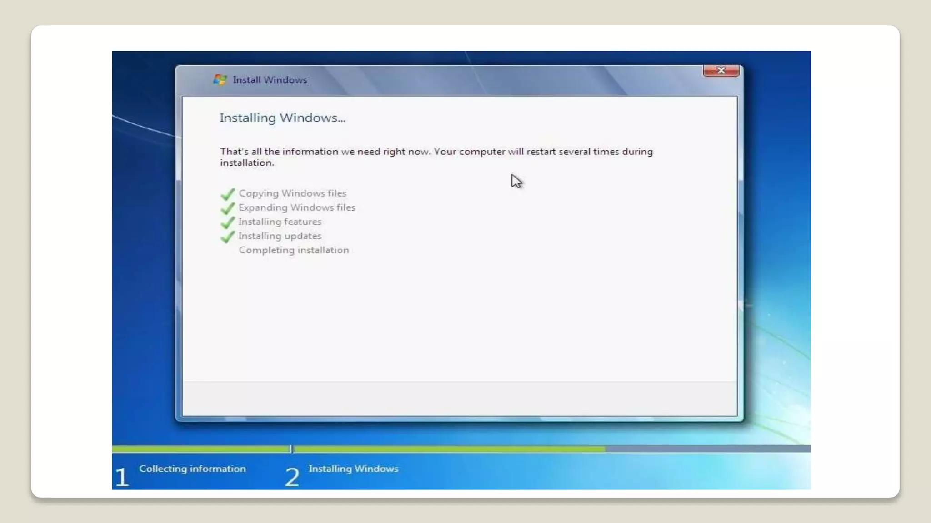Click the Expanding Windows files checkmark
The width and height of the screenshot is (931, 523).
227,208
